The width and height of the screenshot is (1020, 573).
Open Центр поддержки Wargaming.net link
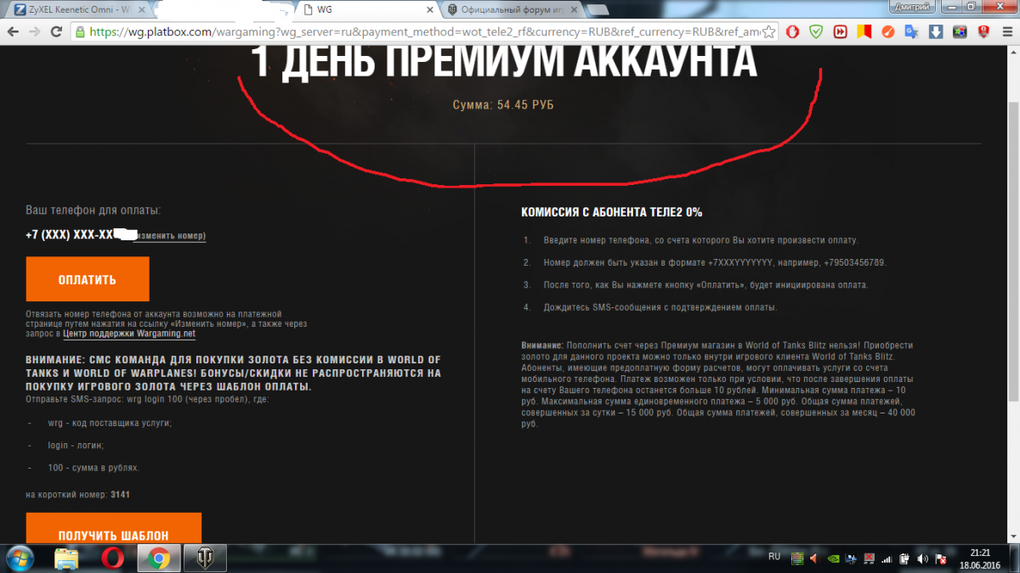tap(129, 334)
